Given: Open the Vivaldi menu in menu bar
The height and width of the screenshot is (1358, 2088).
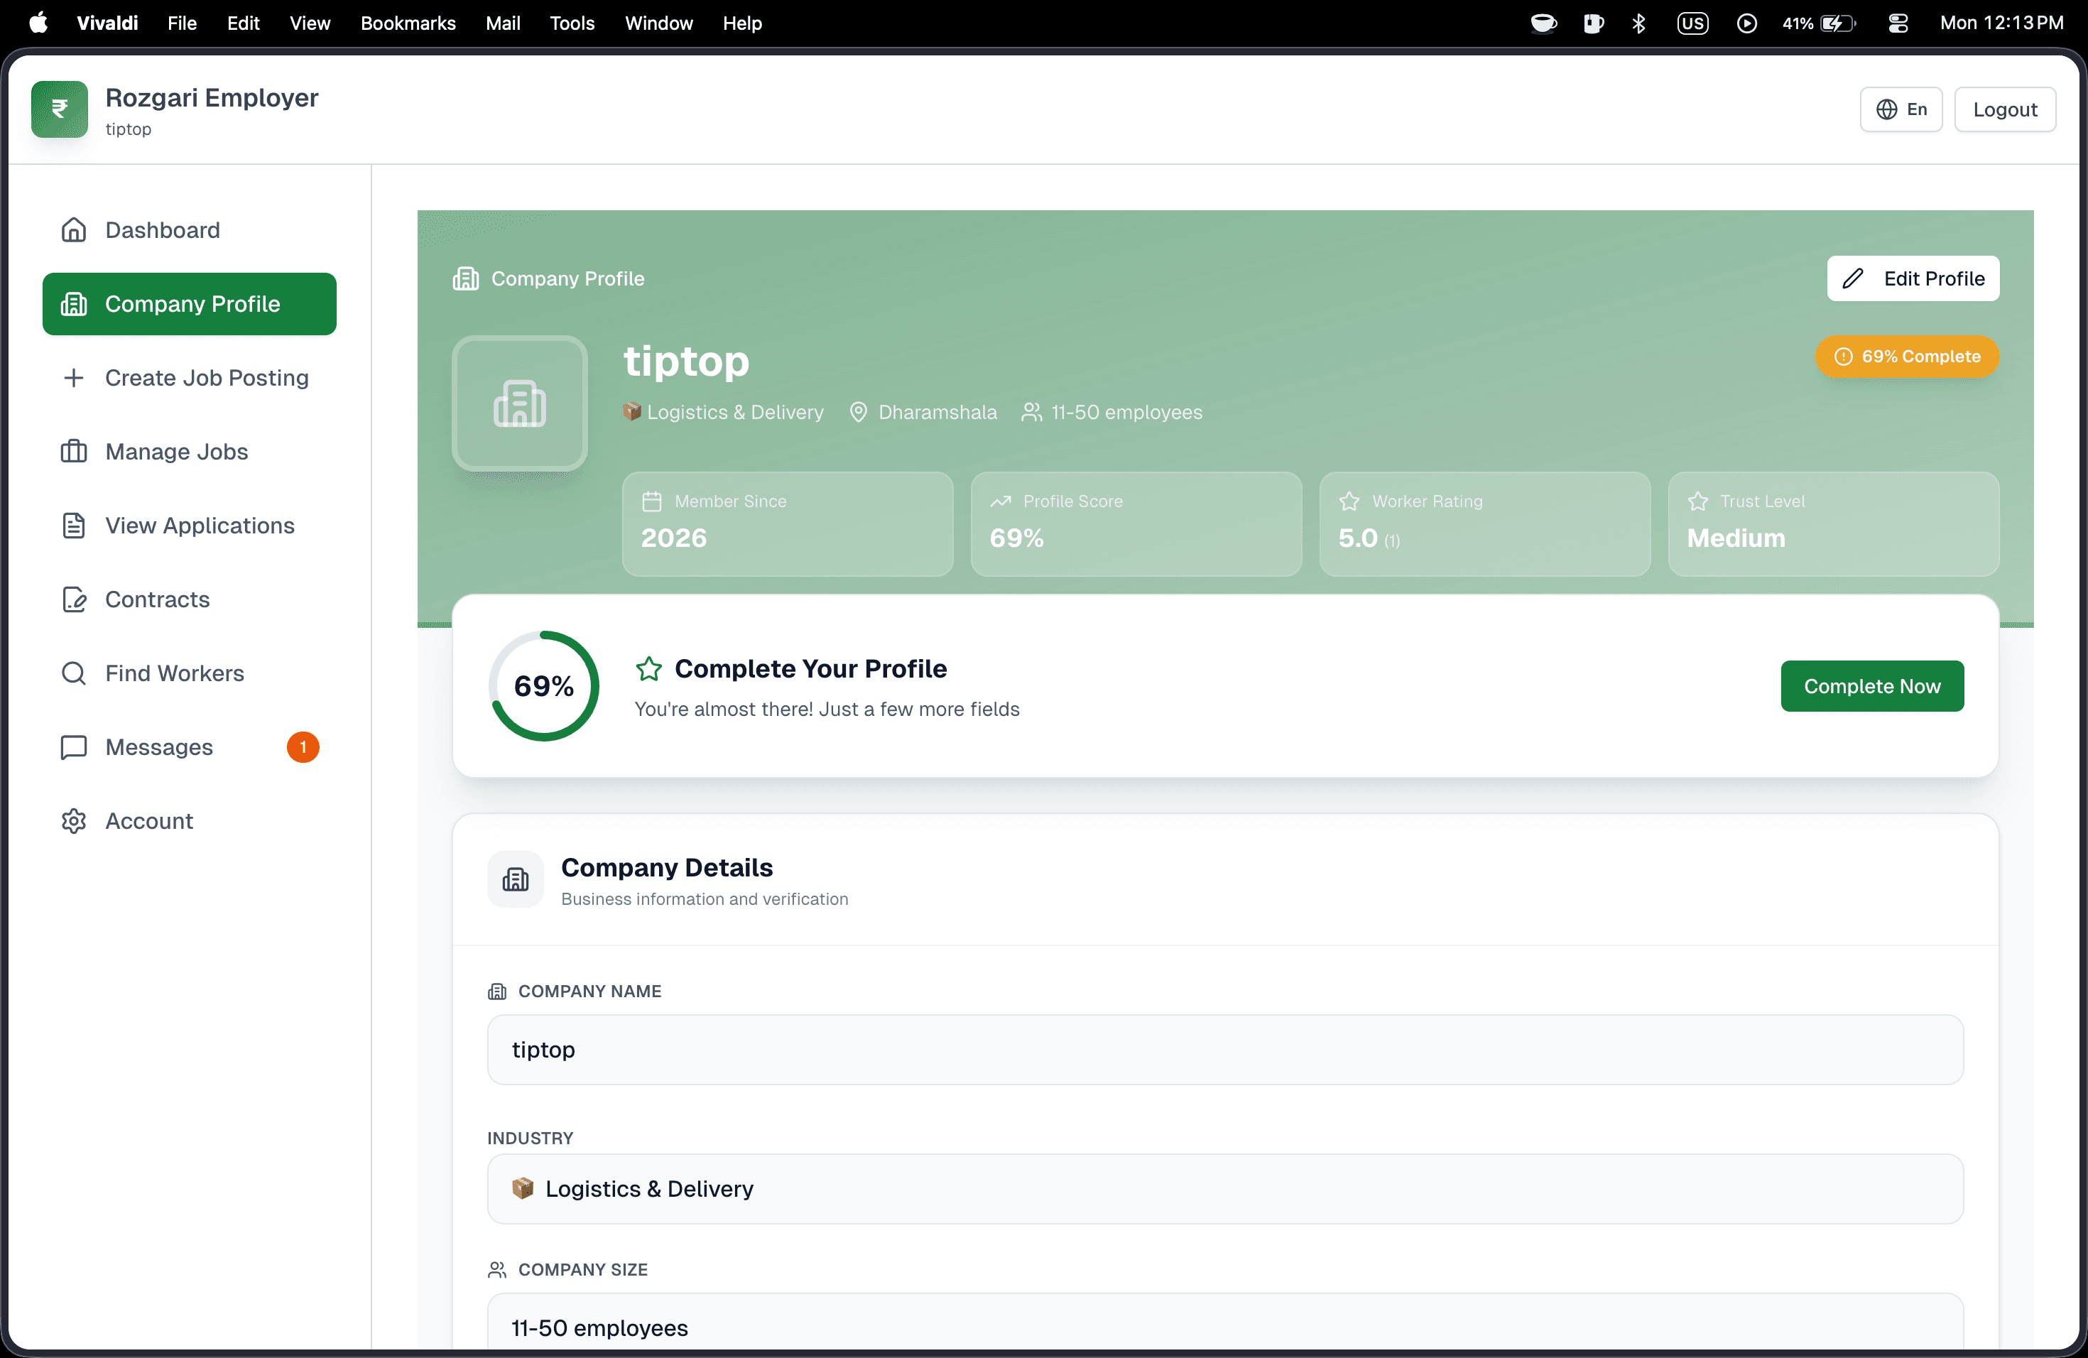Looking at the screenshot, I should (107, 23).
